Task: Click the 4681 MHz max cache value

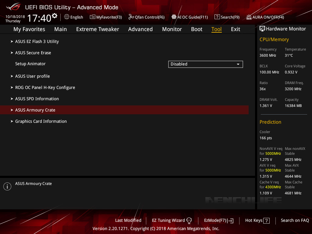Action: (x=293, y=193)
